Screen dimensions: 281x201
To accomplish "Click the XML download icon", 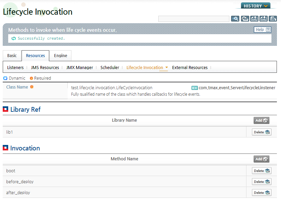I will click(264, 19).
